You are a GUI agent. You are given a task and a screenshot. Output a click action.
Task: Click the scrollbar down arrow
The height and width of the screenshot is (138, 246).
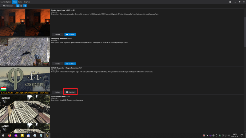pyautogui.click(x=245, y=132)
